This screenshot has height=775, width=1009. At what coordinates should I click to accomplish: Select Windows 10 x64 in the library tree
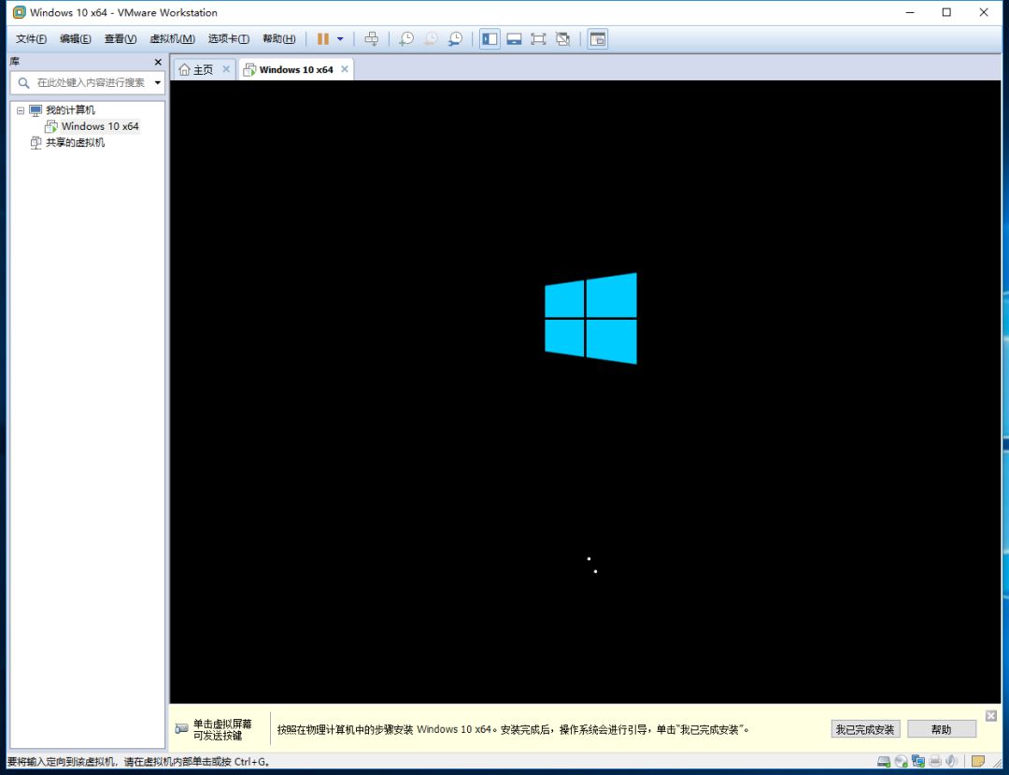[x=100, y=126]
